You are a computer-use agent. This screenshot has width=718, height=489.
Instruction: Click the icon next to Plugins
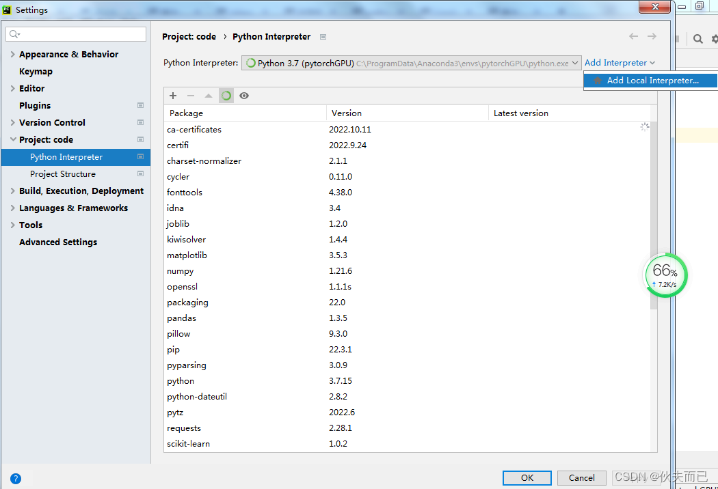pyautogui.click(x=141, y=105)
